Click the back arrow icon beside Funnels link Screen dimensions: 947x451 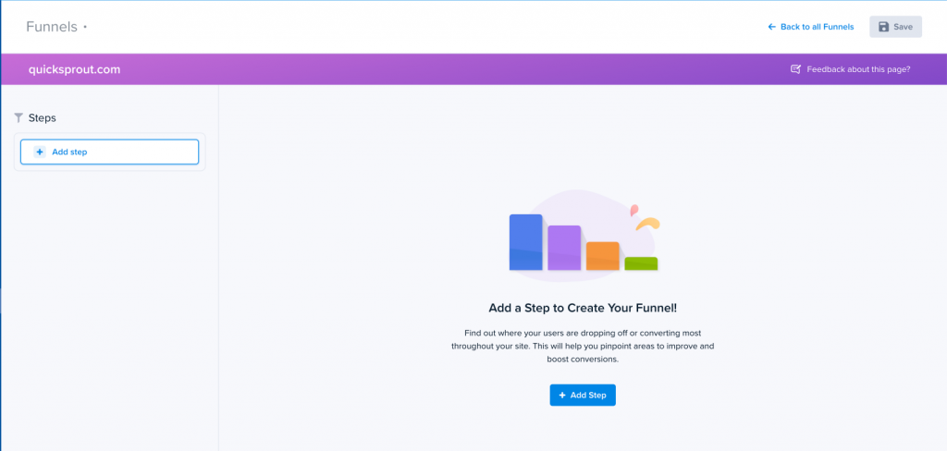point(772,27)
